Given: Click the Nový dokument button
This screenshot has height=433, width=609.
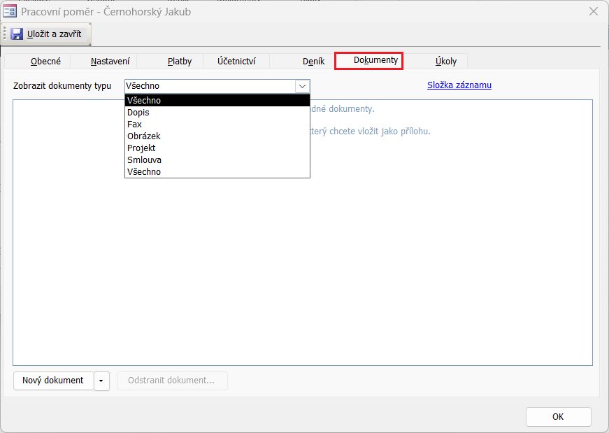Looking at the screenshot, I should tap(53, 381).
